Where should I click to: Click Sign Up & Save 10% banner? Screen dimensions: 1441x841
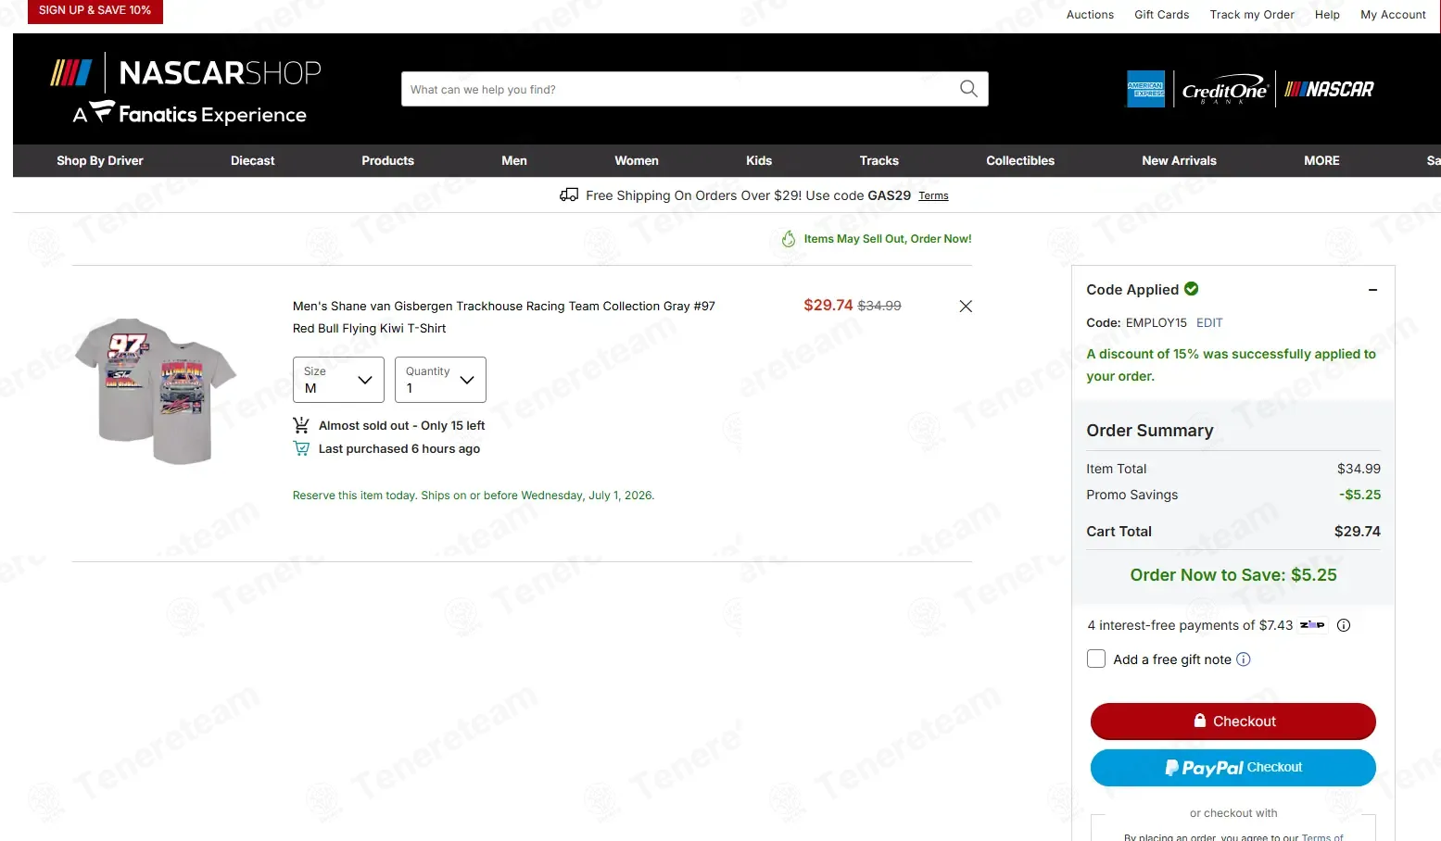(95, 11)
